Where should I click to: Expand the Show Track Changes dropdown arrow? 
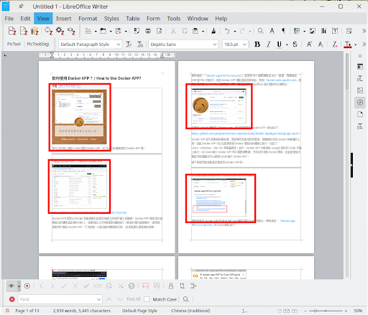pyautogui.click(x=19, y=286)
